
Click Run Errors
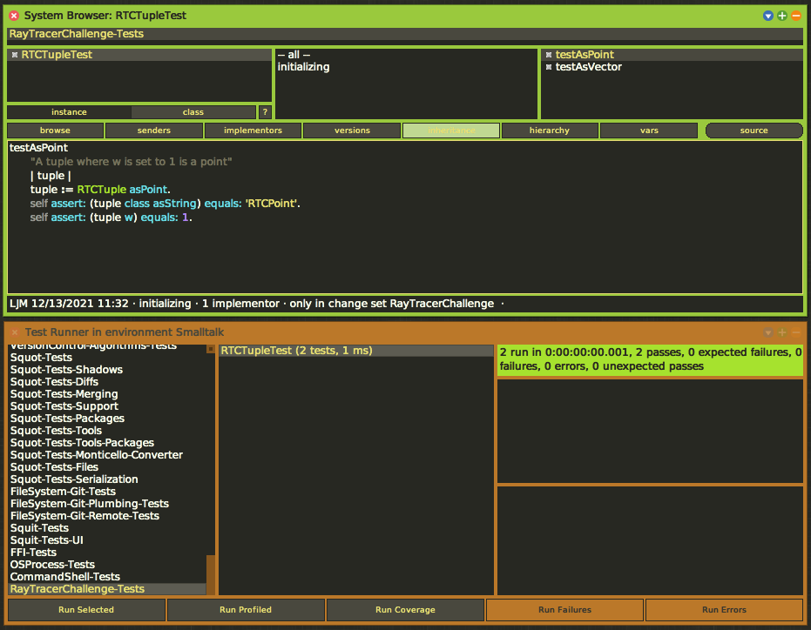tap(724, 610)
